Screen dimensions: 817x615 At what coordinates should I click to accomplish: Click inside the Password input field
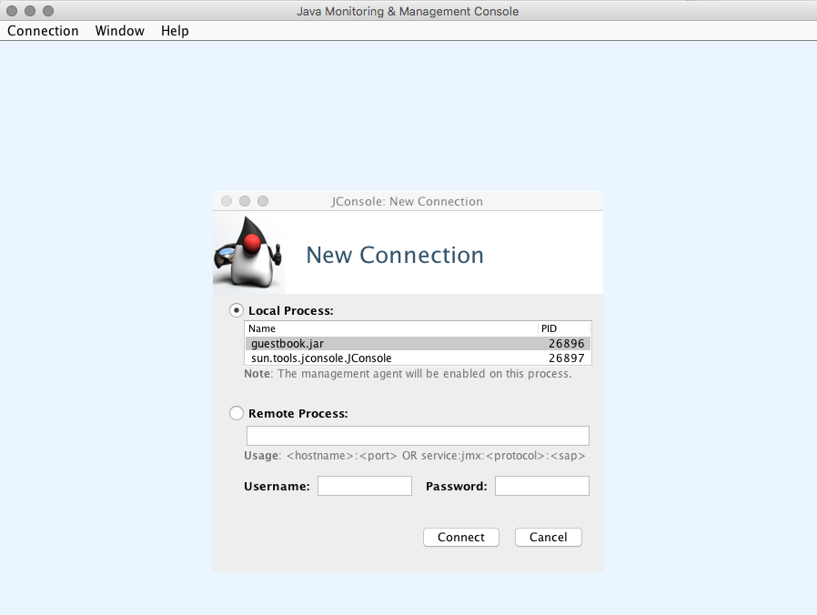(541, 485)
